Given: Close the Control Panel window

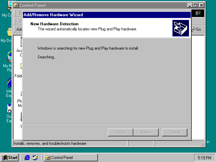Looking at the screenshot, I should point(201,5).
